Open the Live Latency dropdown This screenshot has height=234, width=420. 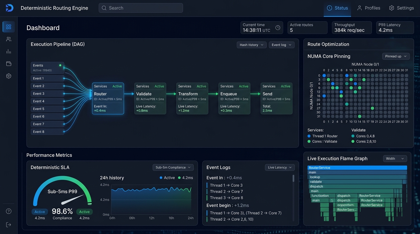click(x=280, y=167)
